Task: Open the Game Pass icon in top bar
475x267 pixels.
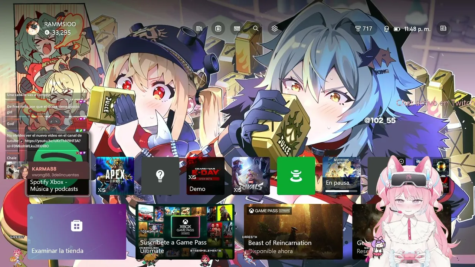Action: [x=237, y=29]
